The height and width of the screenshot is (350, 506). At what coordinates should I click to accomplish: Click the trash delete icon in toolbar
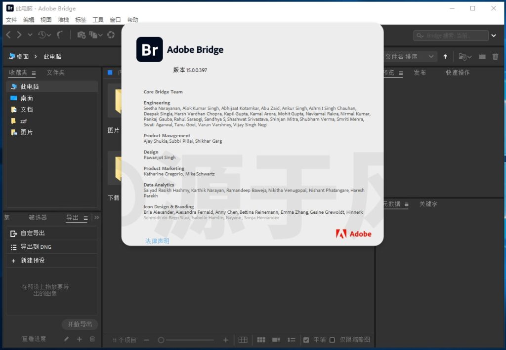pyautogui.click(x=495, y=57)
